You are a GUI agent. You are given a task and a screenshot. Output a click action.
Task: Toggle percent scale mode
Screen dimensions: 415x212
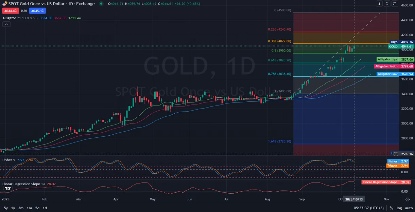click(x=391, y=208)
